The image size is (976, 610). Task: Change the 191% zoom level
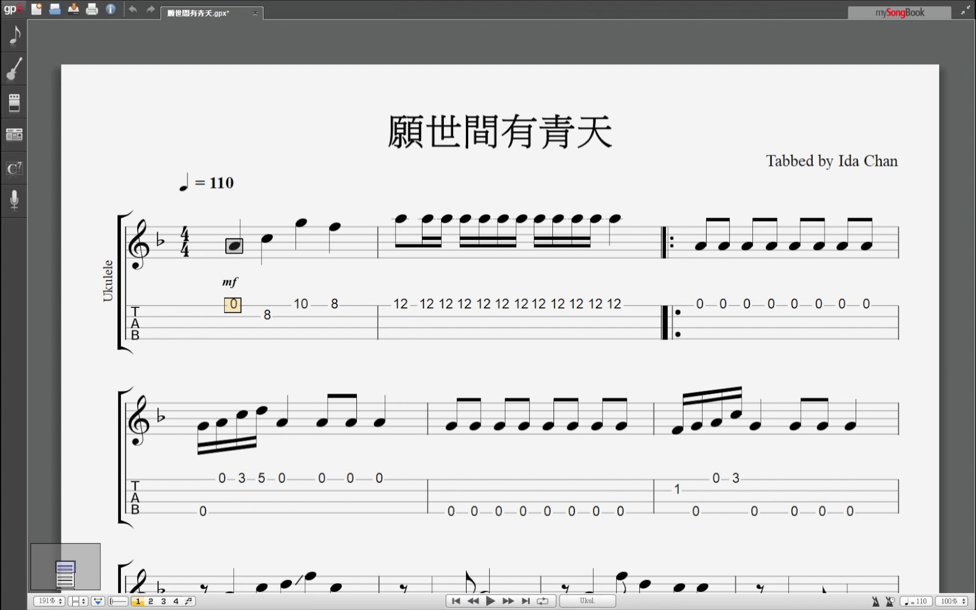(50, 602)
